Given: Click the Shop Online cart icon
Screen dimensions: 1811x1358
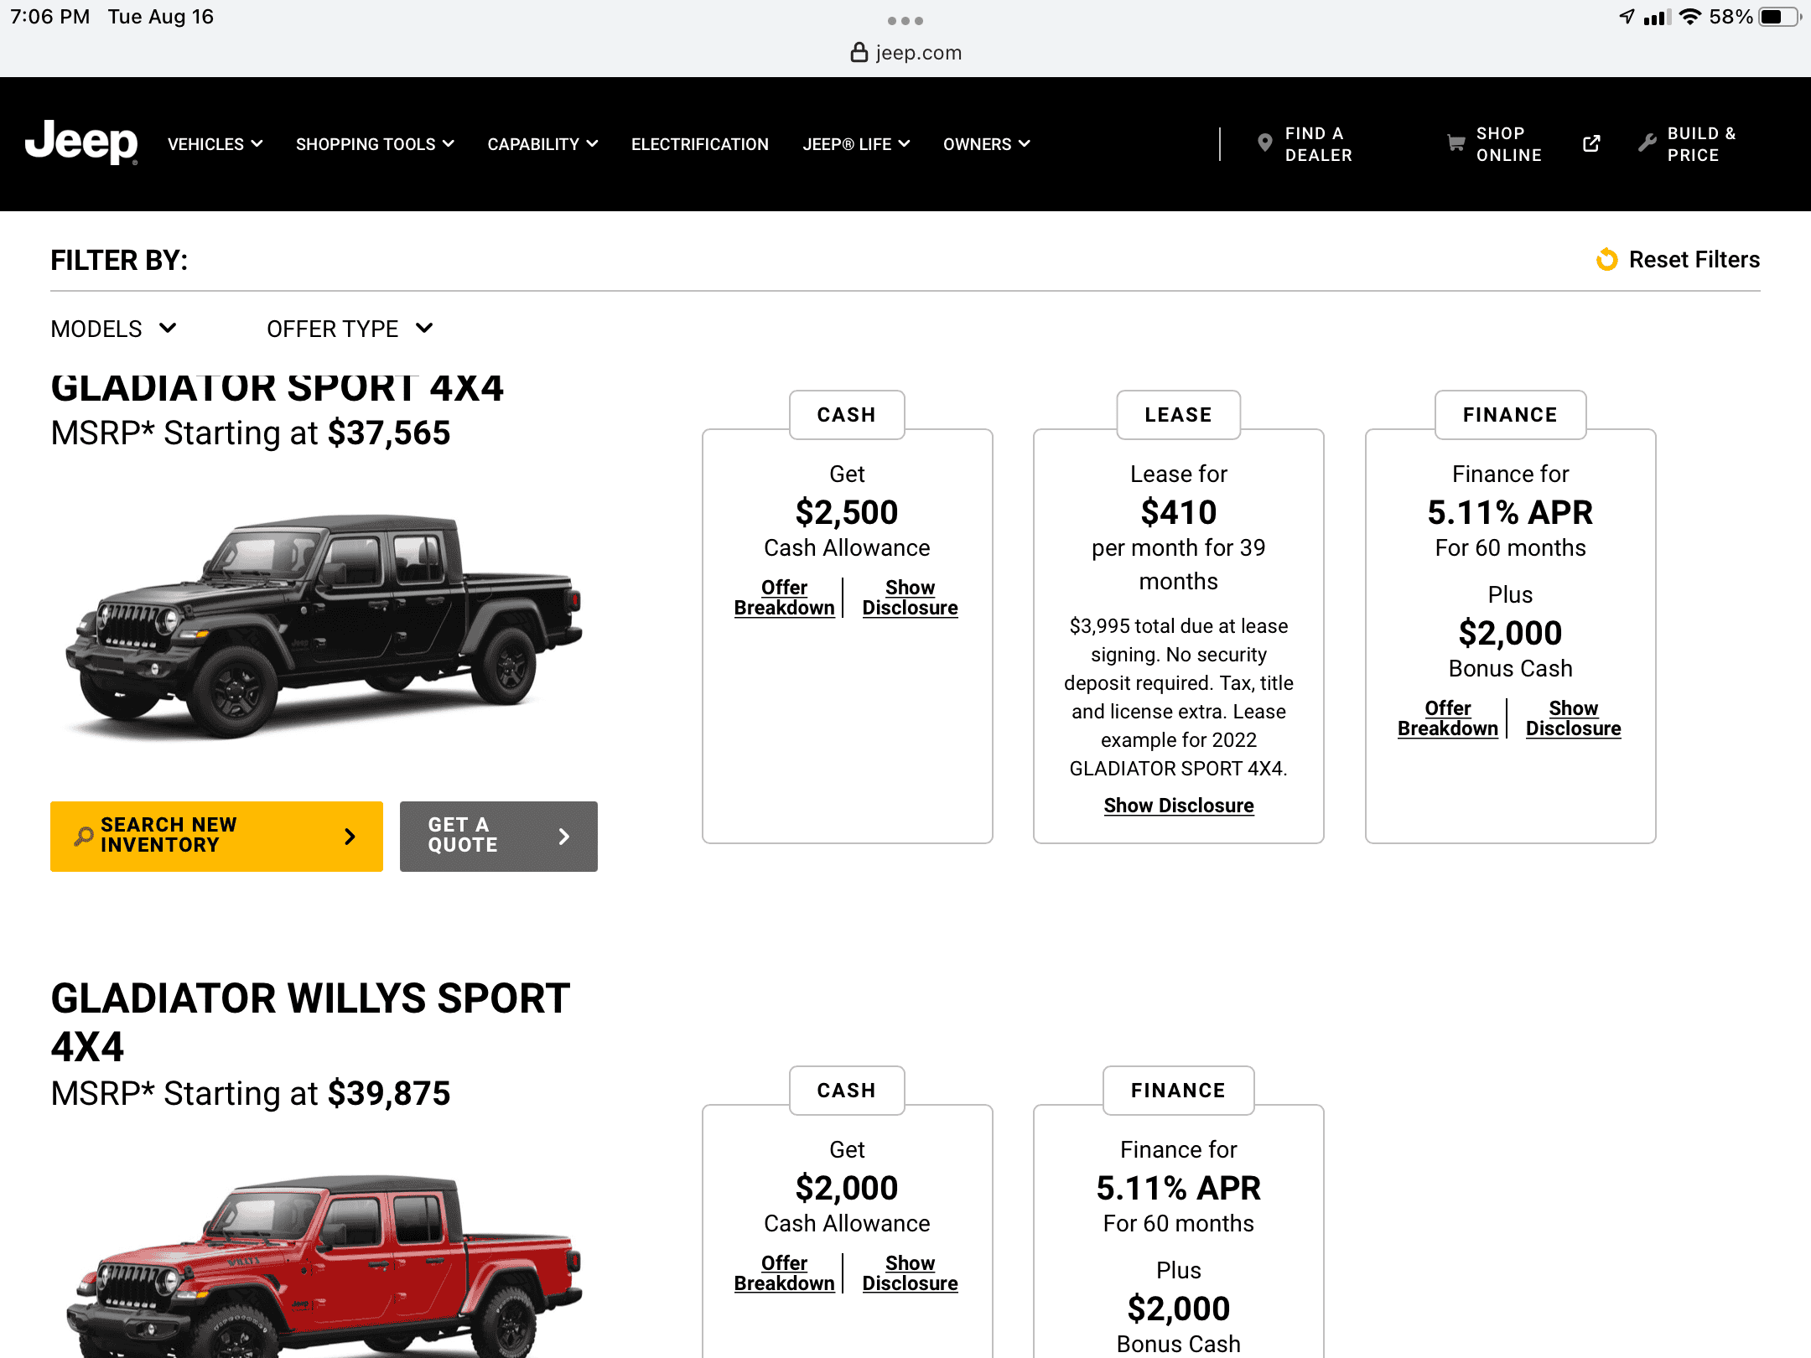Looking at the screenshot, I should pos(1456,143).
